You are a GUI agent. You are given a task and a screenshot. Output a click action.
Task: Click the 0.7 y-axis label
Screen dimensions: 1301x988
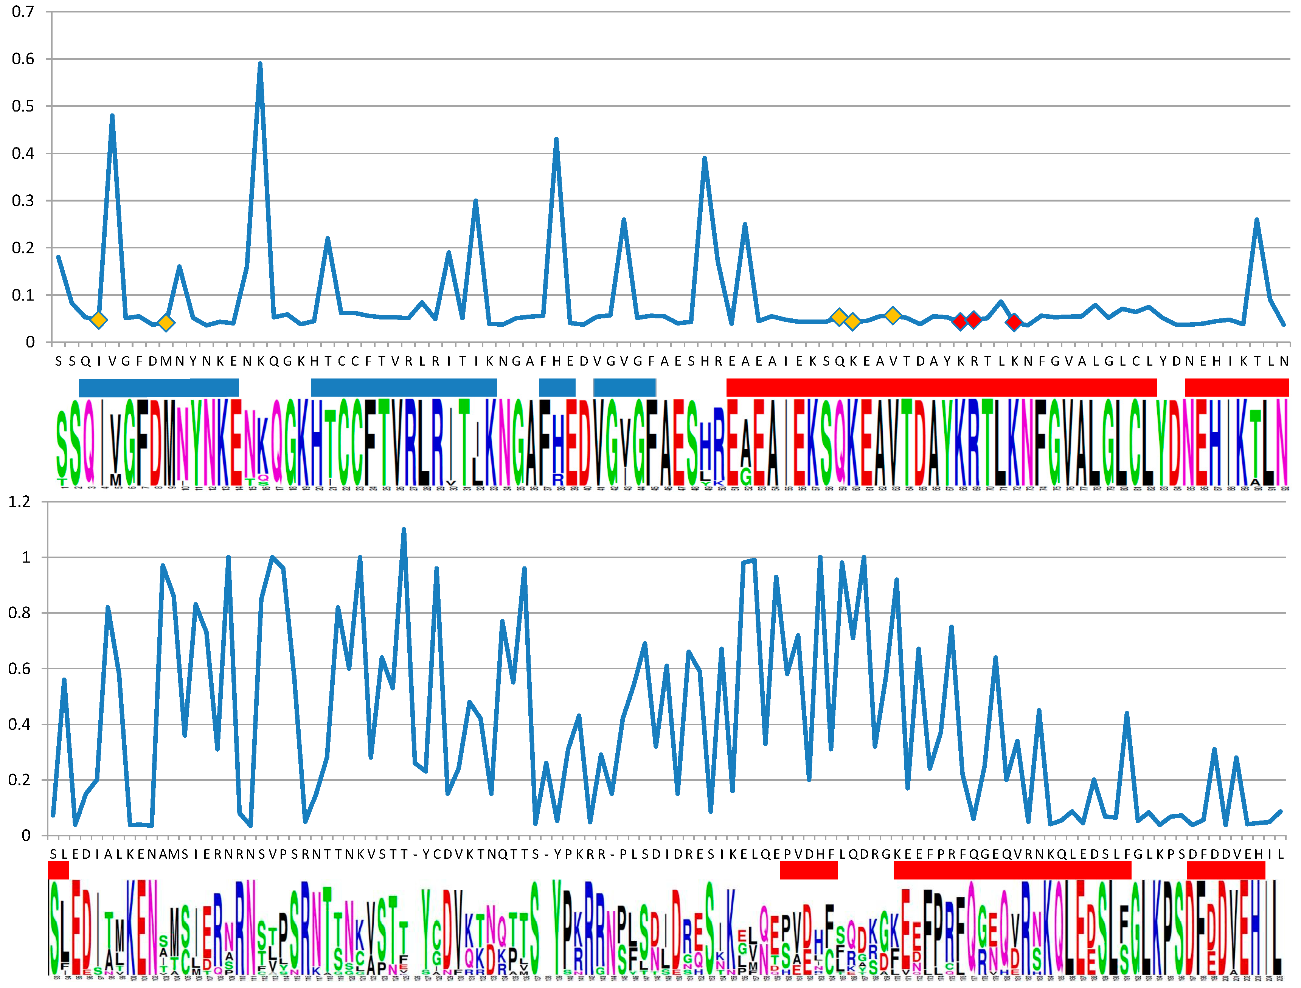click(x=23, y=12)
